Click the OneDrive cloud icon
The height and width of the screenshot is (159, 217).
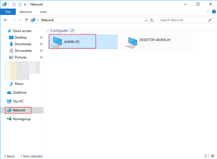pos(9,93)
